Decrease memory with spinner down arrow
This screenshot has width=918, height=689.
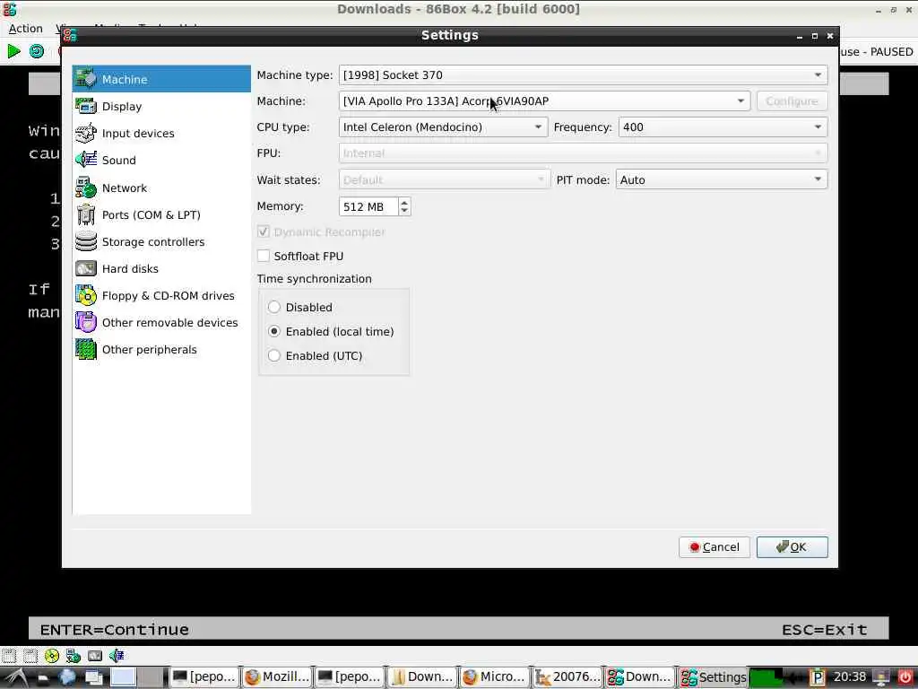(x=404, y=211)
